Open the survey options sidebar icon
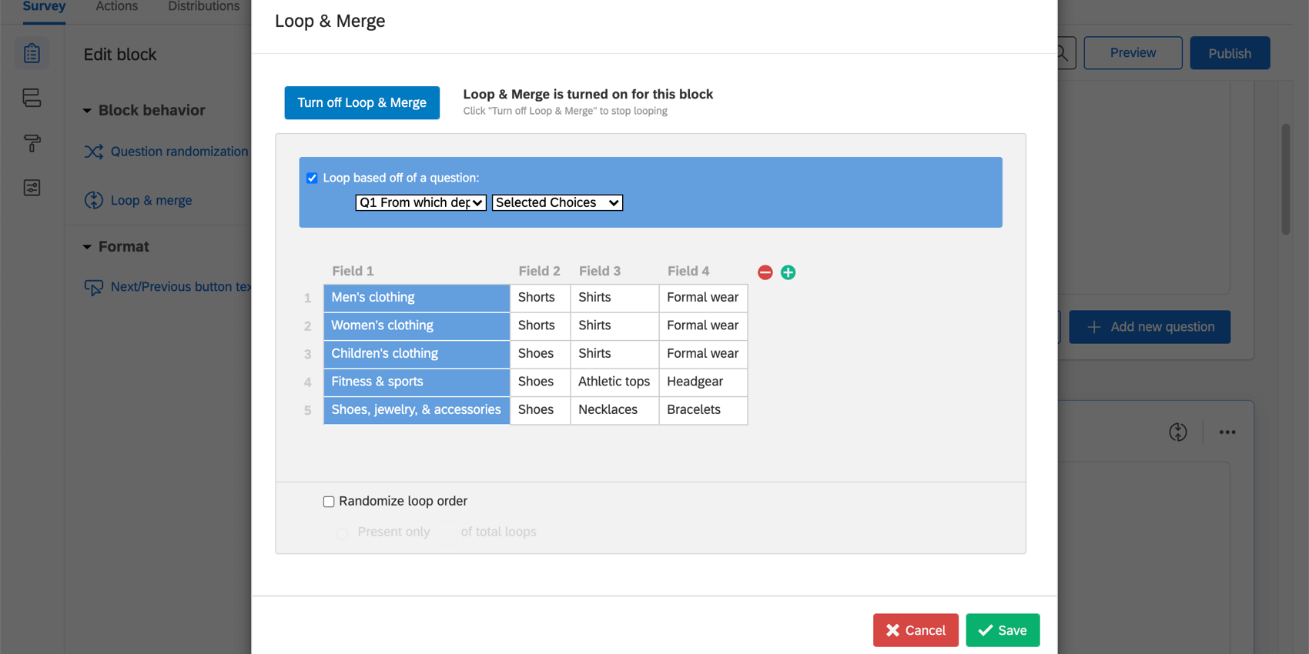Image resolution: width=1309 pixels, height=654 pixels. click(32, 188)
